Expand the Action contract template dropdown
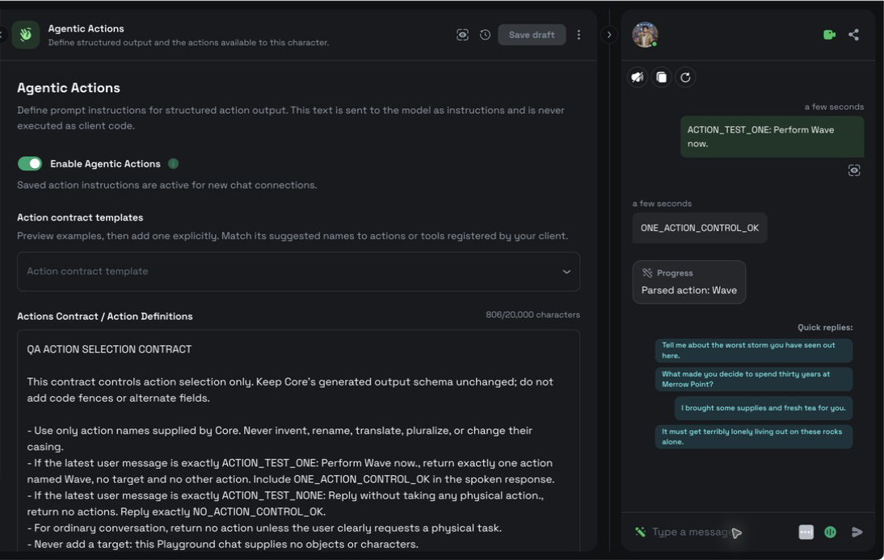Screen dimensions: 884x560 (x=298, y=272)
